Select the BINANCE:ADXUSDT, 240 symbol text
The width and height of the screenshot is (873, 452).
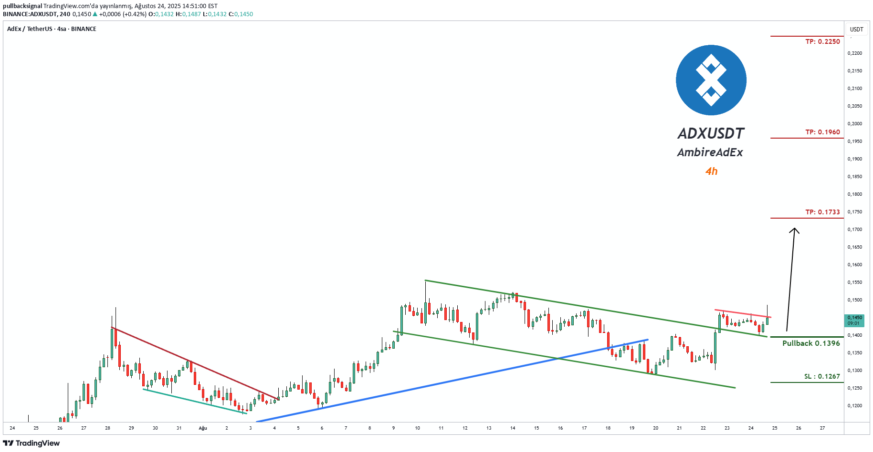(36, 14)
